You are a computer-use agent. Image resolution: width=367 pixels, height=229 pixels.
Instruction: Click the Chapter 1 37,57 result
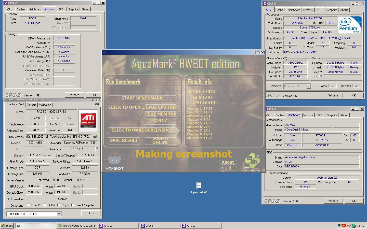click(200, 108)
